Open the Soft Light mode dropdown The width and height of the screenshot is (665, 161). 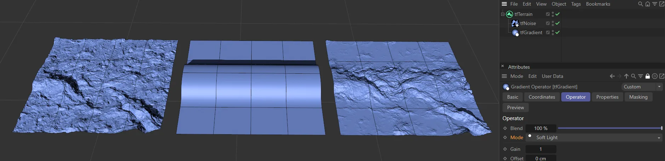[x=594, y=137]
